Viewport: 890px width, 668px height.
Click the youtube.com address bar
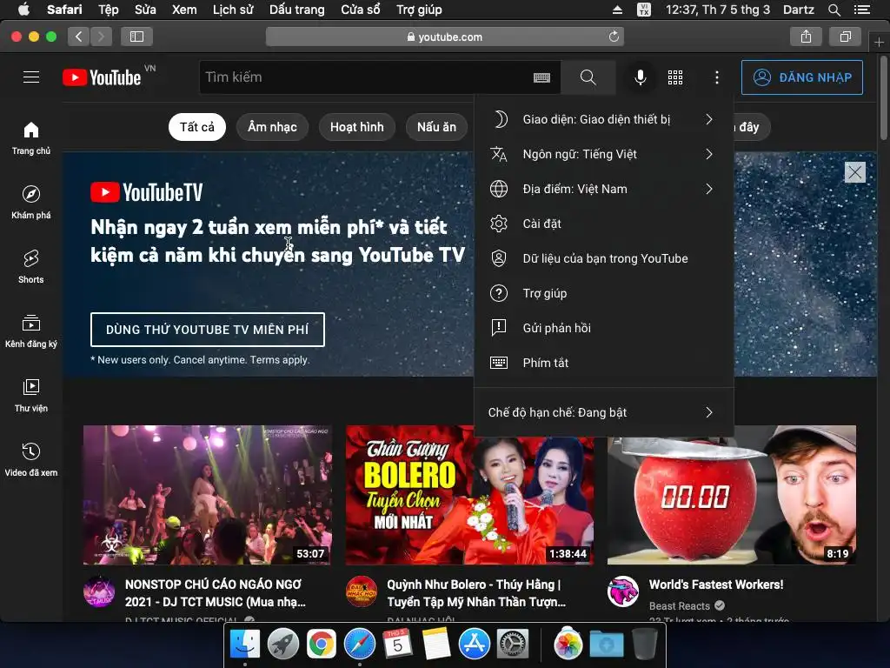tap(445, 37)
